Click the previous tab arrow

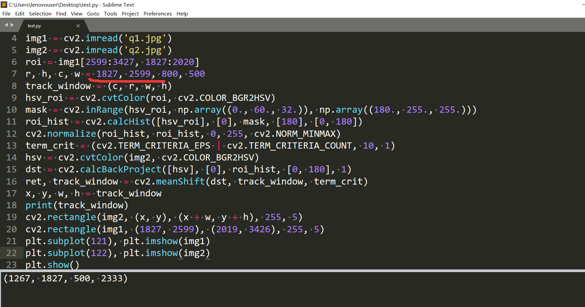point(6,25)
